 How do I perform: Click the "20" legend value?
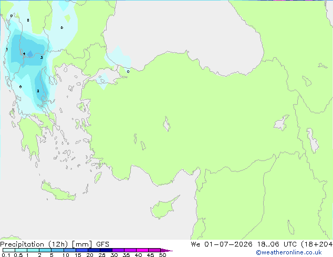point(90,255)
